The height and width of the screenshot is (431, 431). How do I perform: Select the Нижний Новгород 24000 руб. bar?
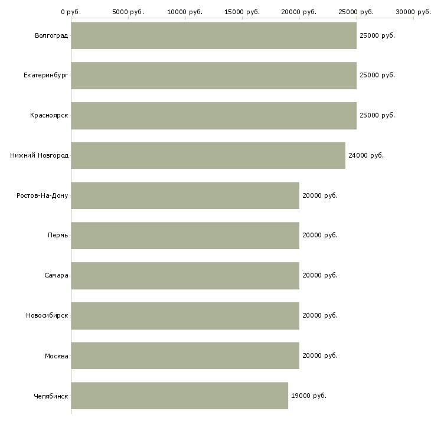[x=208, y=156]
